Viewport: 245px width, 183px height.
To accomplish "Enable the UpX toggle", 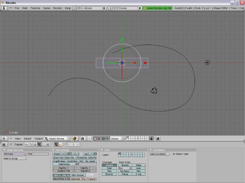I will pos(86,154).
